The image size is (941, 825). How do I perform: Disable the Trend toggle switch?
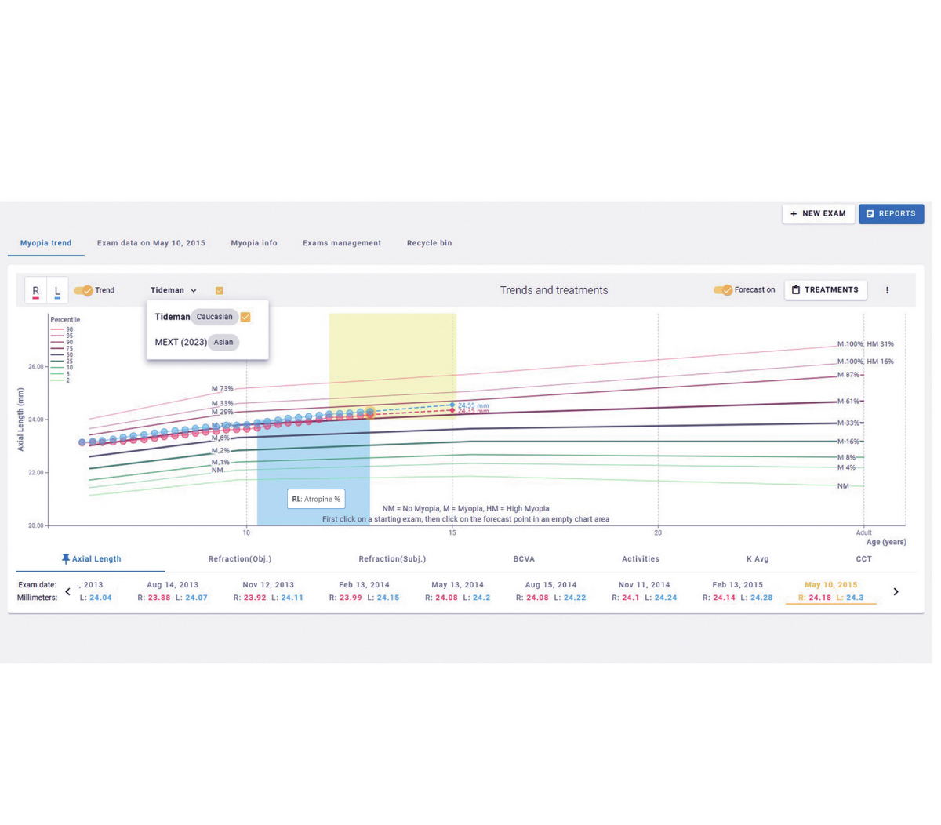pyautogui.click(x=84, y=291)
